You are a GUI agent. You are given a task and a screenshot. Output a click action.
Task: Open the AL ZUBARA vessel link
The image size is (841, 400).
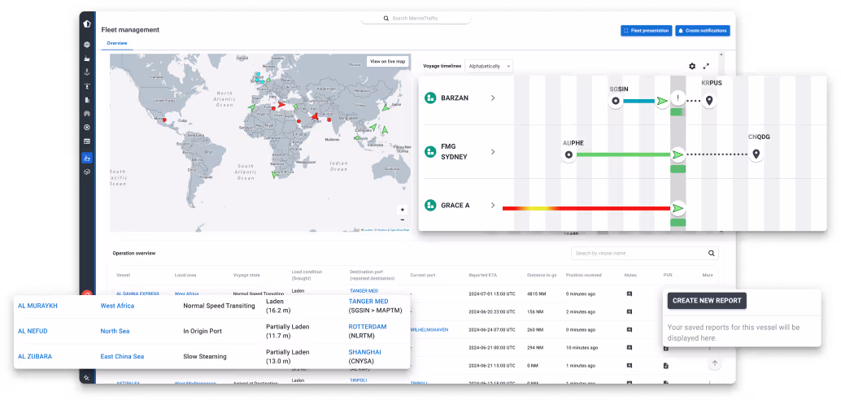pos(35,357)
